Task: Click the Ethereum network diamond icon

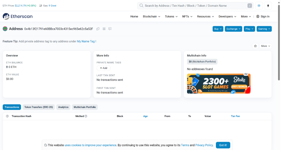Action: click(268, 6)
